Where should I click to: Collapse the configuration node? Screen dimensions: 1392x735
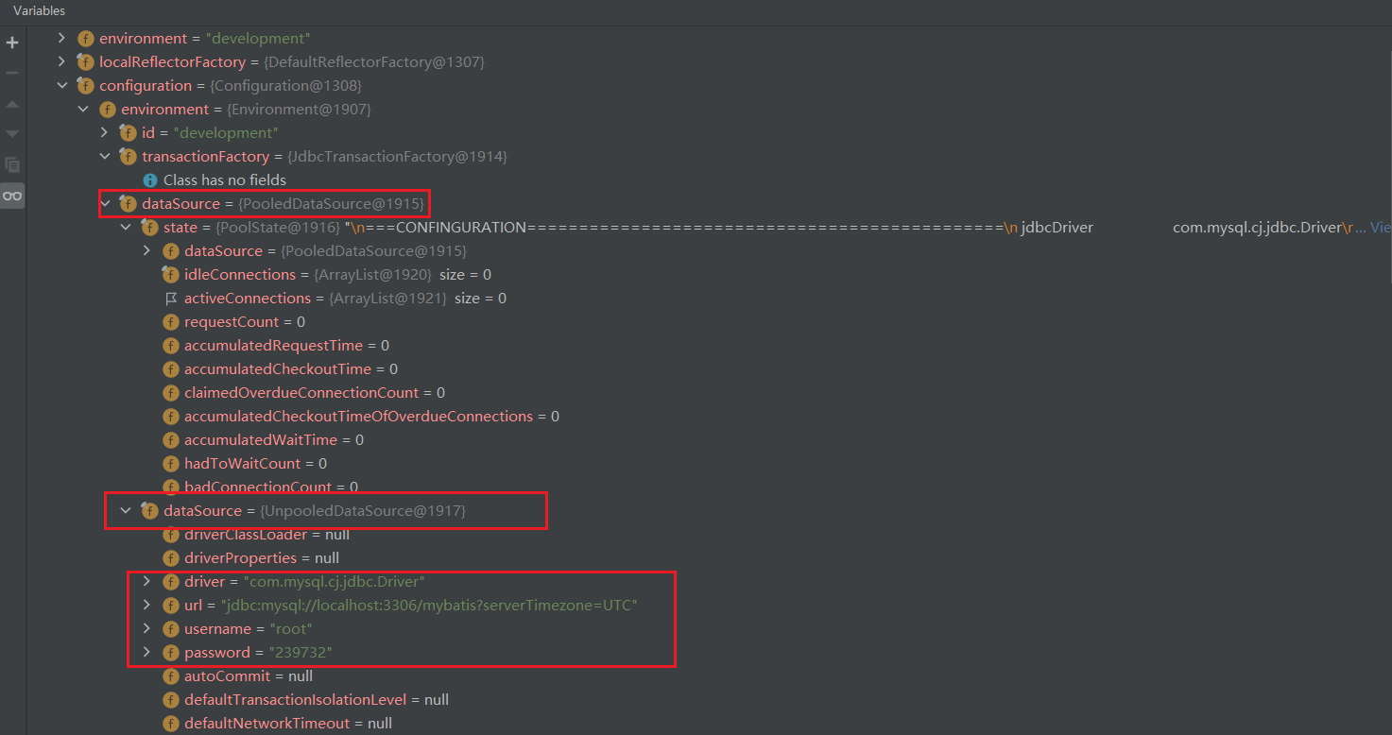62,85
